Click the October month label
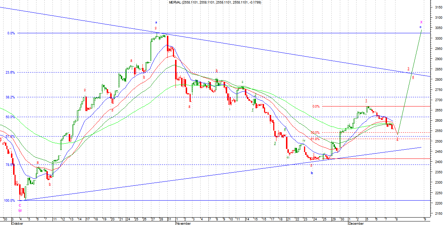 (17, 223)
